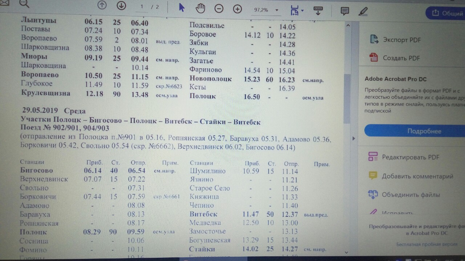The width and height of the screenshot is (465, 261).
Task: Click the search magnifier icon
Action: pos(24,4)
